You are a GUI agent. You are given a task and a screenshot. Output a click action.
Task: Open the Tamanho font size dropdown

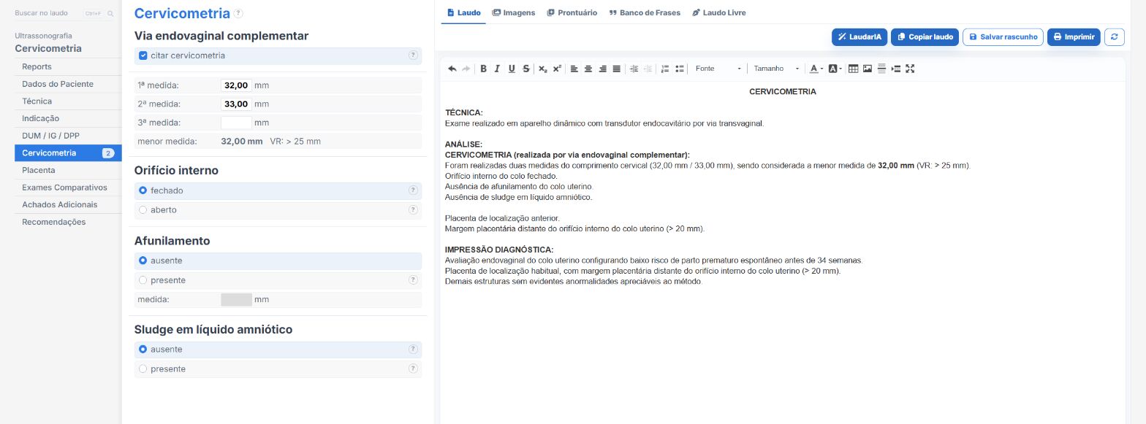tap(776, 69)
